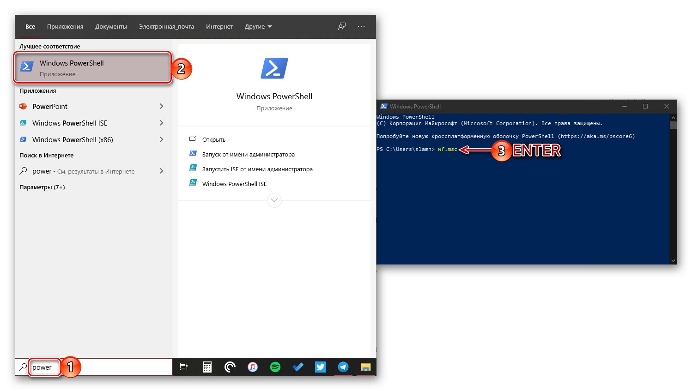Open Twitter from the taskbar
Screen dimensions: 692x391
point(321,367)
